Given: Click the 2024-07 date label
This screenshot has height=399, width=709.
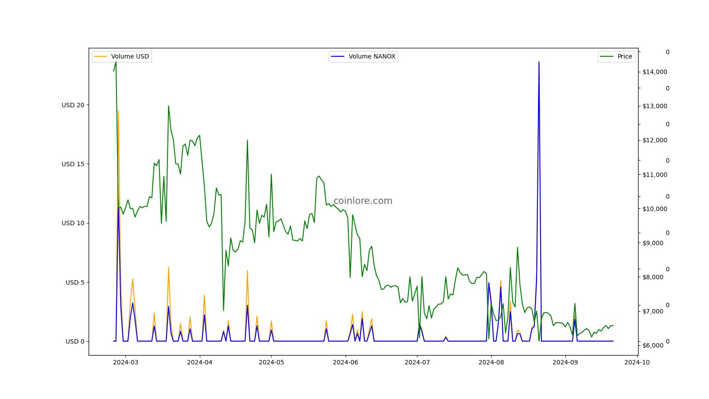Looking at the screenshot, I should point(417,362).
